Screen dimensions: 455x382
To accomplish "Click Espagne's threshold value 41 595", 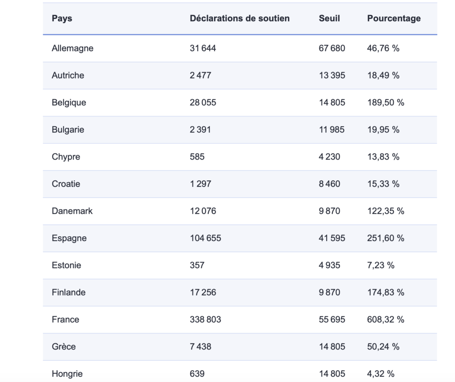I will click(x=332, y=238).
